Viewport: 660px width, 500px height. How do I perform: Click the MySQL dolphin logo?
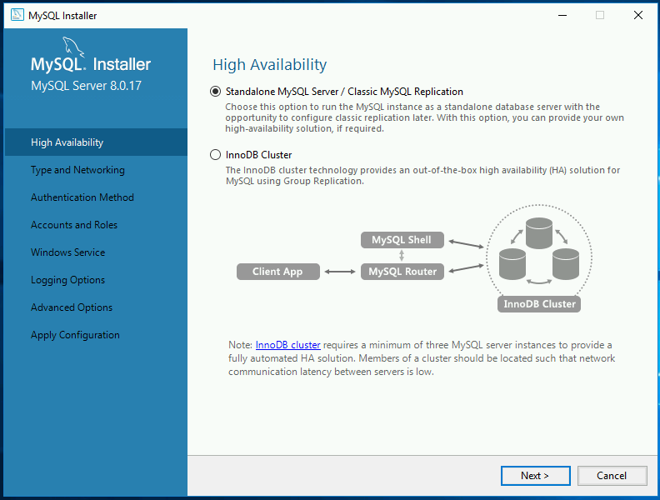click(x=73, y=47)
